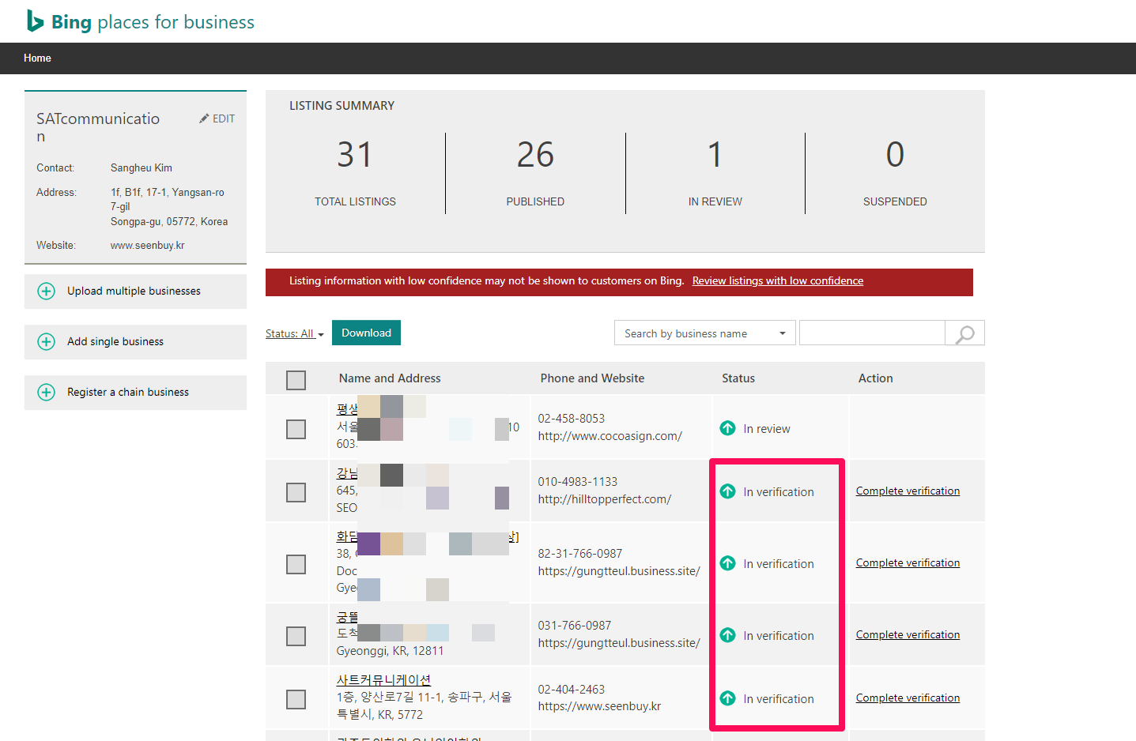Image resolution: width=1136 pixels, height=741 pixels.
Task: Click status icon in 031-766-0987 row
Action: [728, 635]
